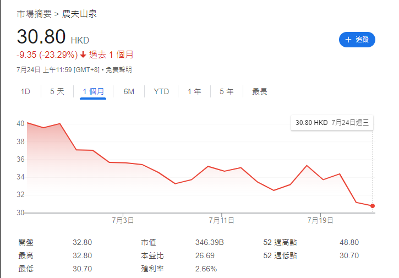Click the red endpoint dot on the chart

(373, 206)
